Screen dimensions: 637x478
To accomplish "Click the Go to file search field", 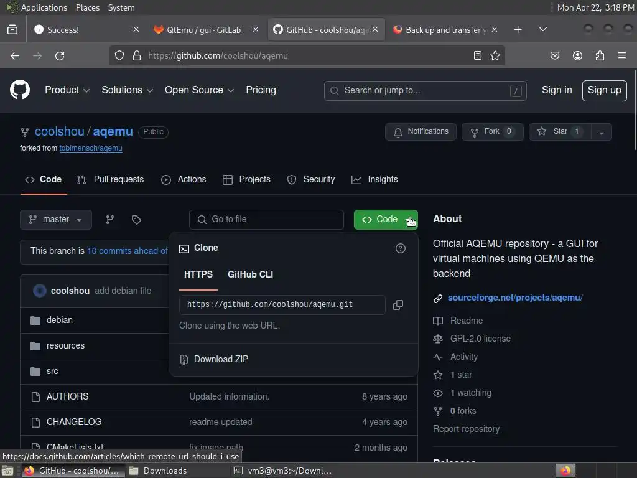I will 266,220.
